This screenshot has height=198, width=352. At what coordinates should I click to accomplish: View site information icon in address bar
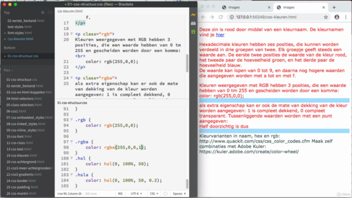[x=232, y=17]
